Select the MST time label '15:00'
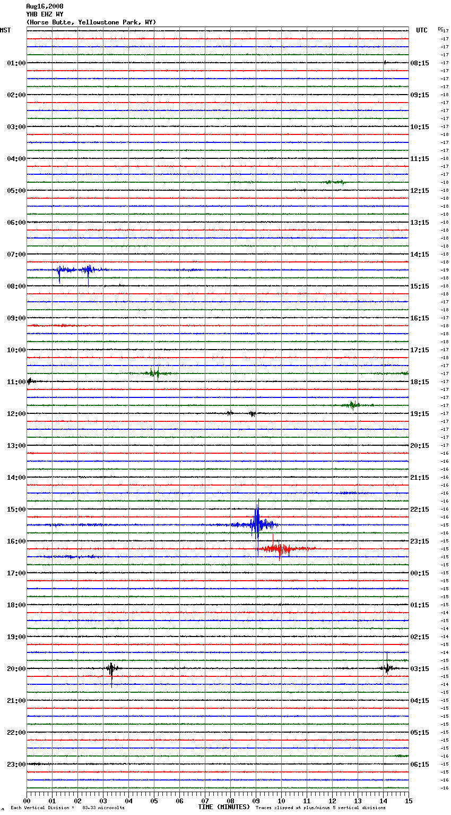This screenshot has width=451, height=815. [x=16, y=510]
